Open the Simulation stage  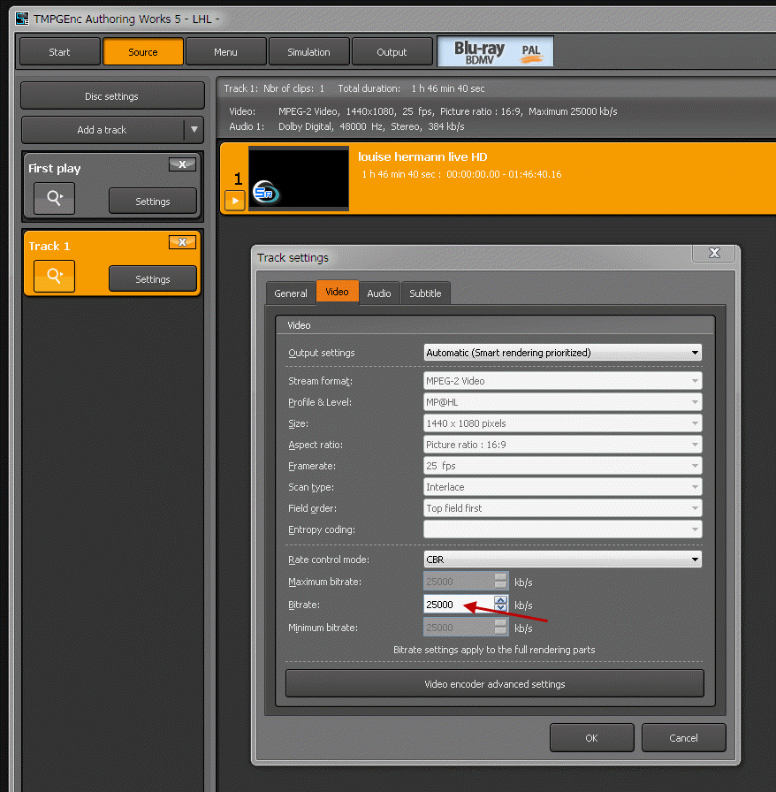[x=308, y=52]
